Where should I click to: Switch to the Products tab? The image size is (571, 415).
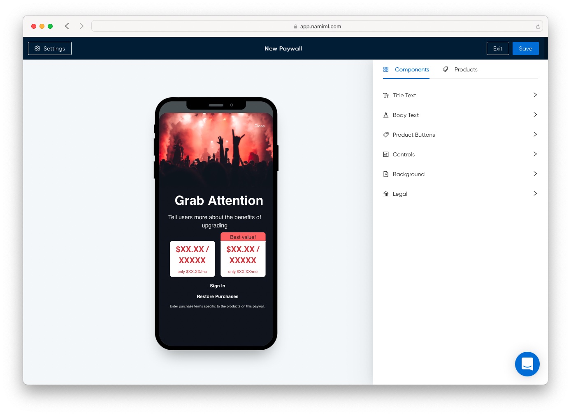(460, 69)
